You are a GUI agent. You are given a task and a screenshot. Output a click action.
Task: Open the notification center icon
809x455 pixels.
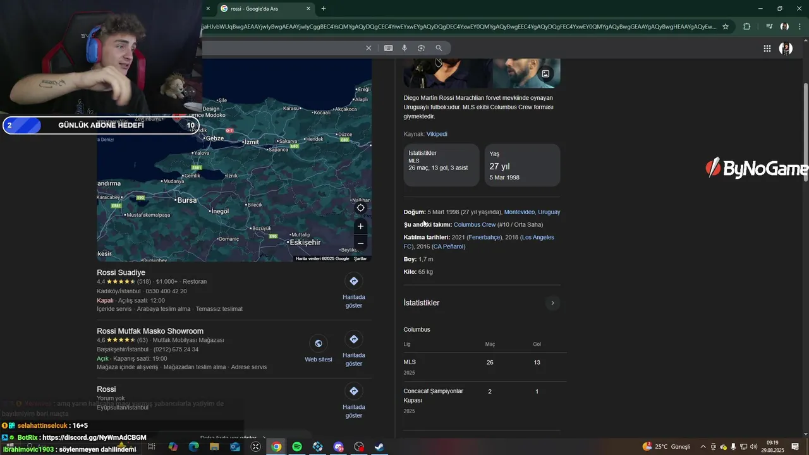[x=795, y=447]
